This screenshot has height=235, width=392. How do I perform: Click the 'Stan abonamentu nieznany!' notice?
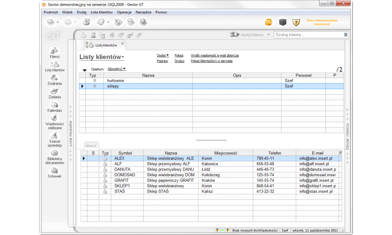(322, 22)
